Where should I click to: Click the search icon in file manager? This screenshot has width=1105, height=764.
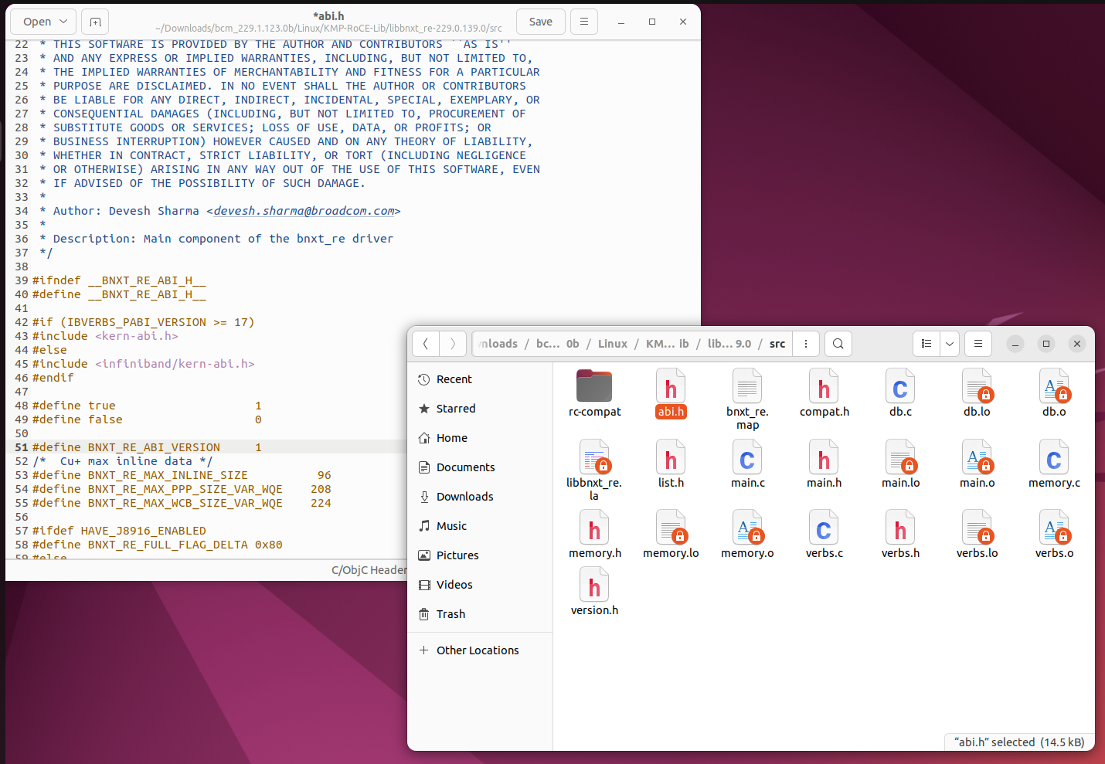[838, 344]
